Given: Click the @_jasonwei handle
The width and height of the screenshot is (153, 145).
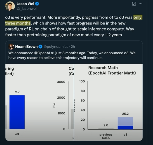Looking at the screenshot, I should click(x=27, y=9).
